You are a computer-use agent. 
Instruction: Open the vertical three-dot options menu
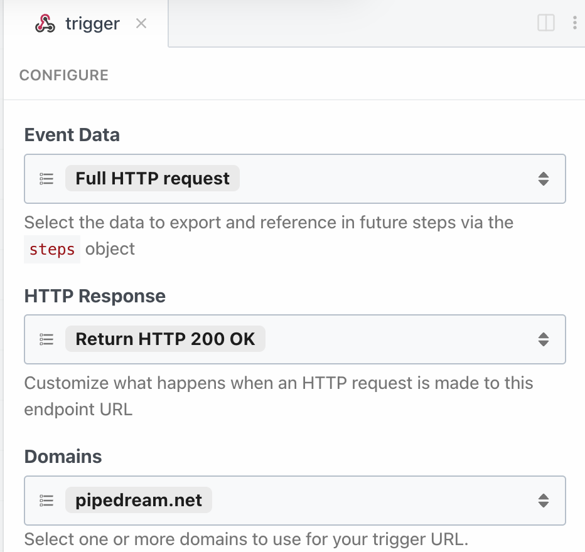pyautogui.click(x=575, y=23)
